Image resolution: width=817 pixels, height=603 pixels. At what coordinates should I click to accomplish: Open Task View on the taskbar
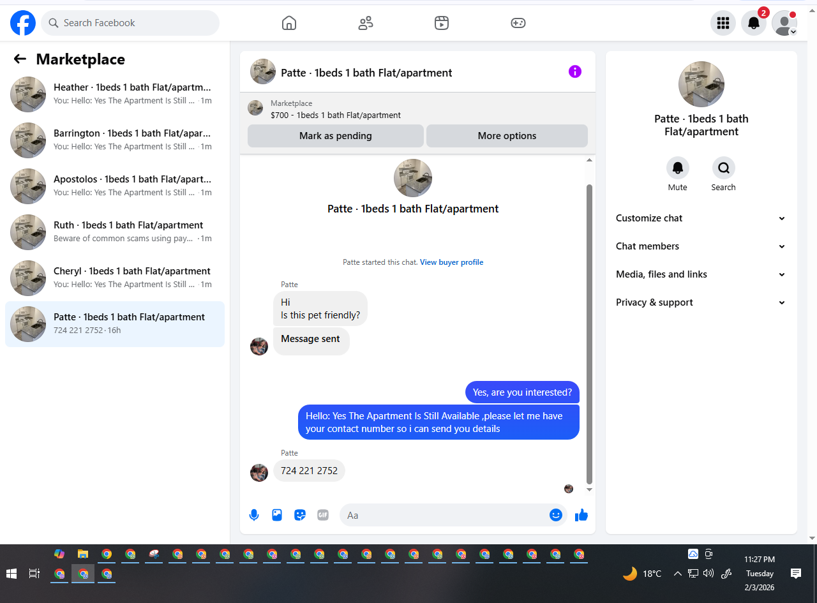[x=34, y=574]
